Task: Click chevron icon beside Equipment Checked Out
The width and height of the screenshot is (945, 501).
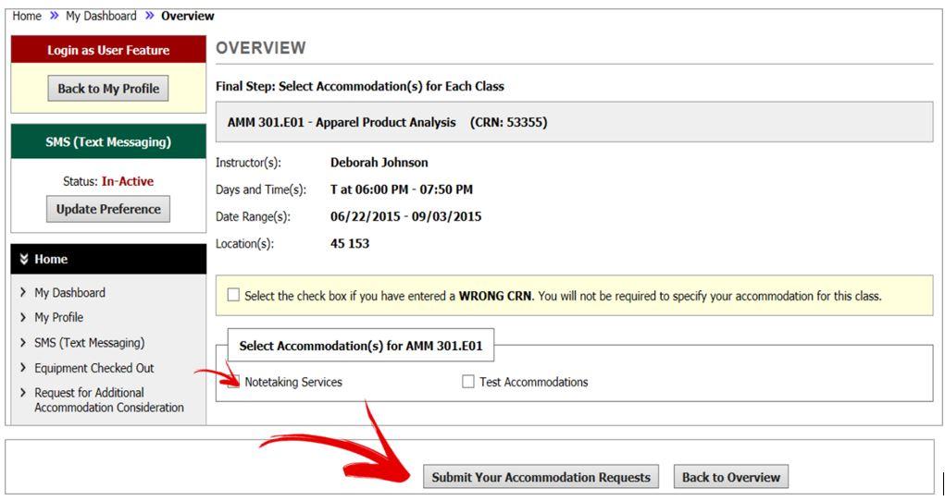Action: coord(23,368)
